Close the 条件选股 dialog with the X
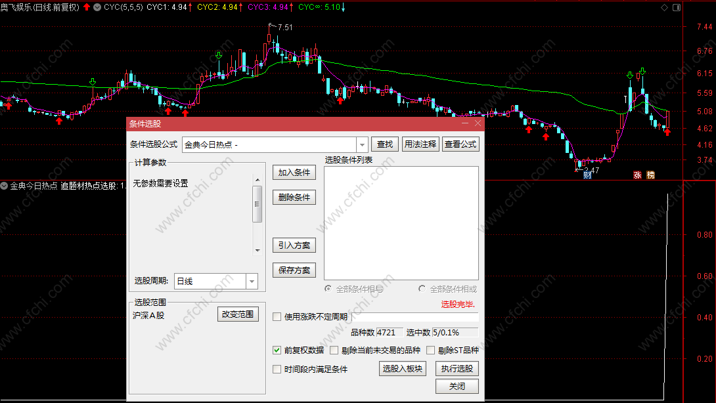This screenshot has width=716, height=403. click(478, 123)
